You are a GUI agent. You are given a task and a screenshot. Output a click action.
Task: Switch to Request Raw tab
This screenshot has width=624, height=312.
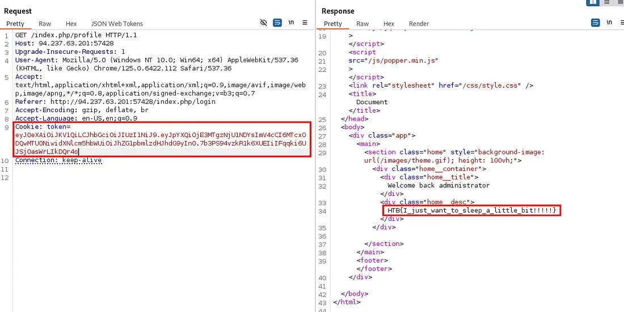click(45, 24)
